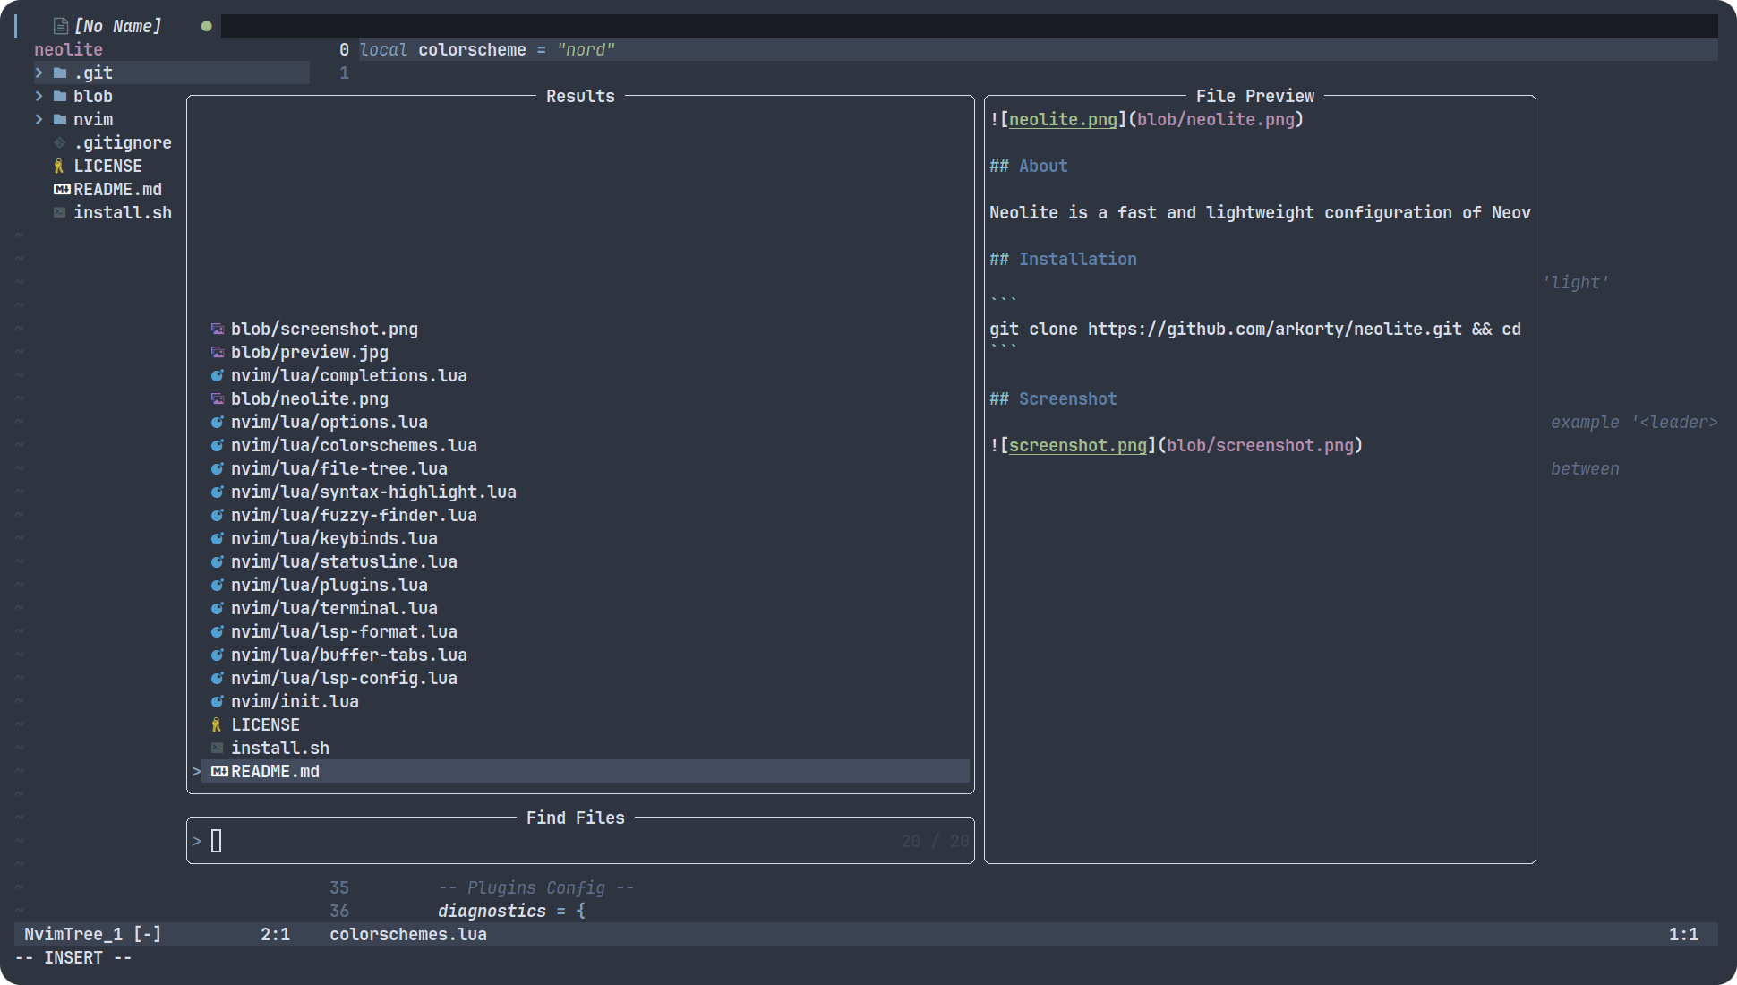Click the Find Files prompt input

[537, 841]
